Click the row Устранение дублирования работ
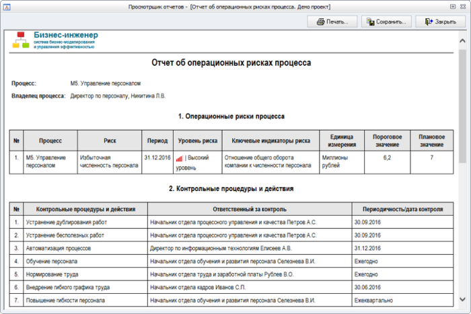This screenshot has width=471, height=314. [231, 222]
